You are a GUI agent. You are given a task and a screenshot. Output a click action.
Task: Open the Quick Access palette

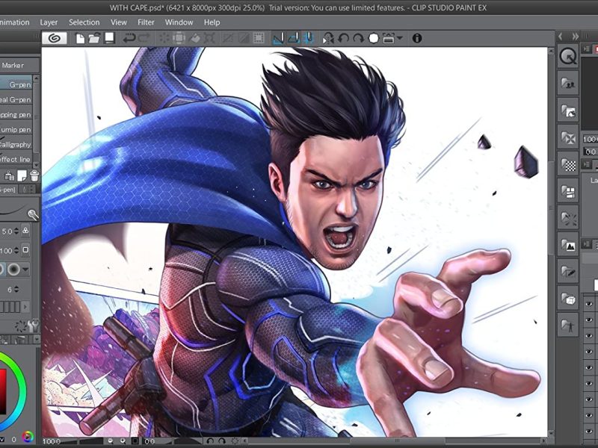(x=568, y=57)
